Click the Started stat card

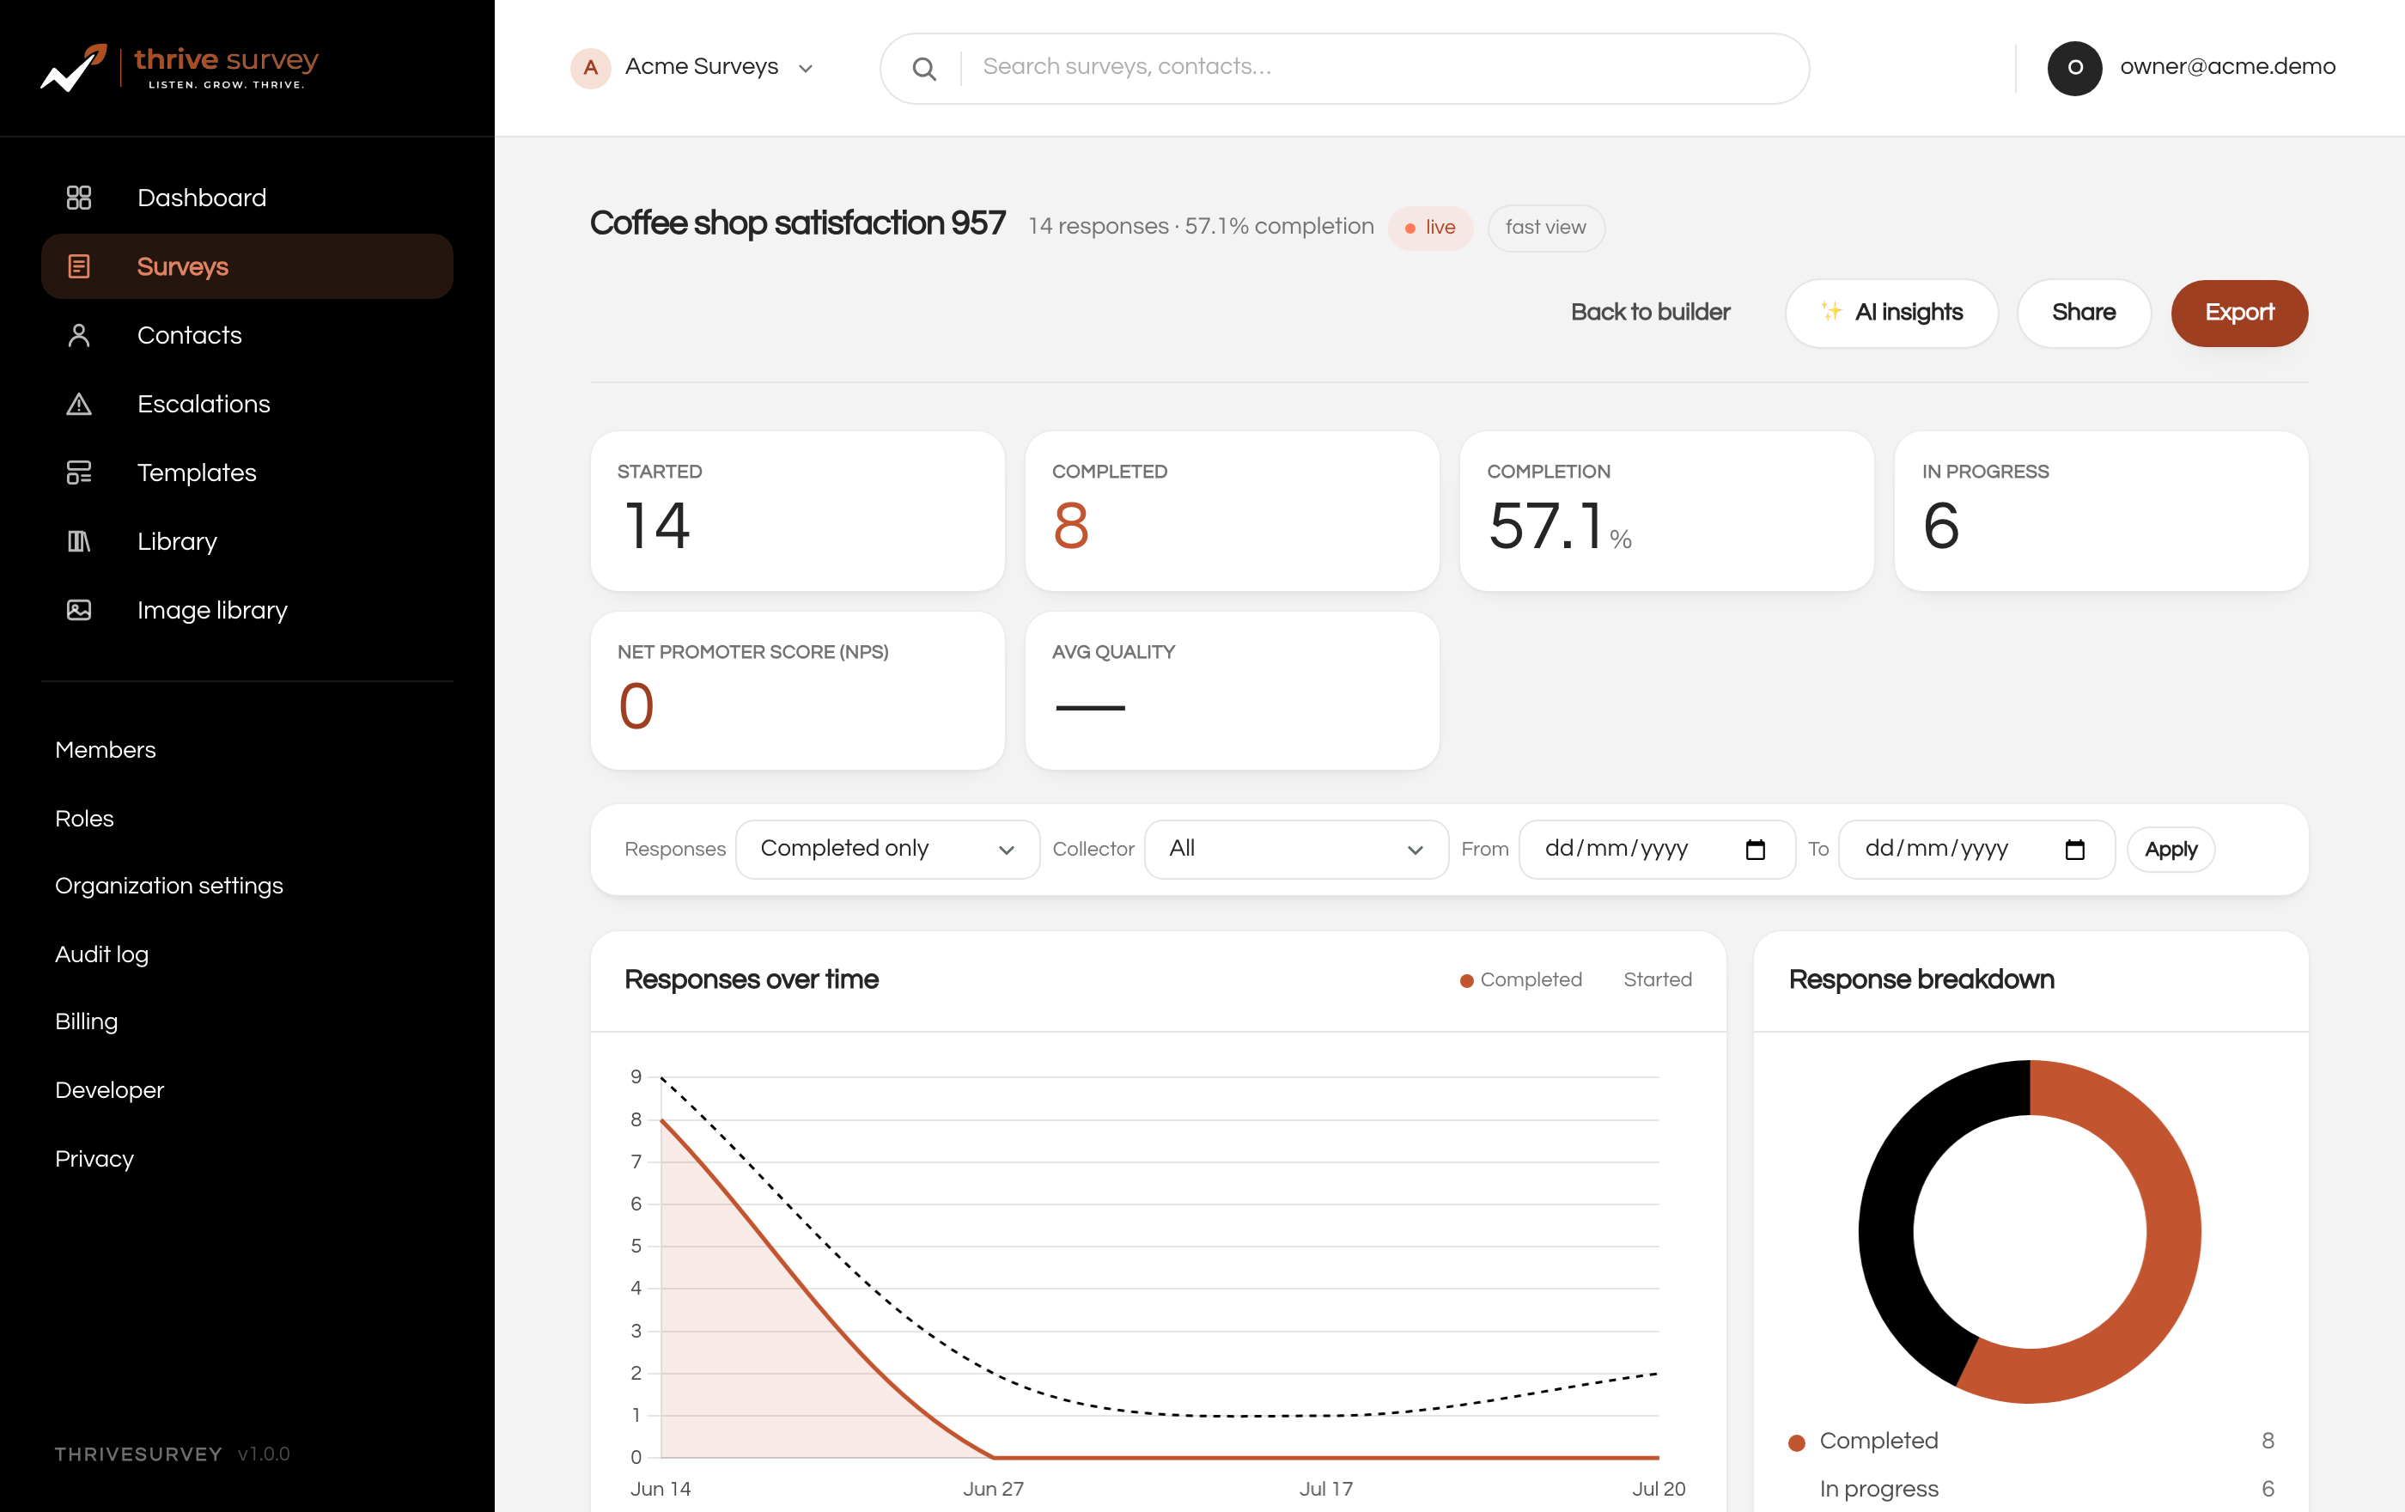(x=797, y=510)
